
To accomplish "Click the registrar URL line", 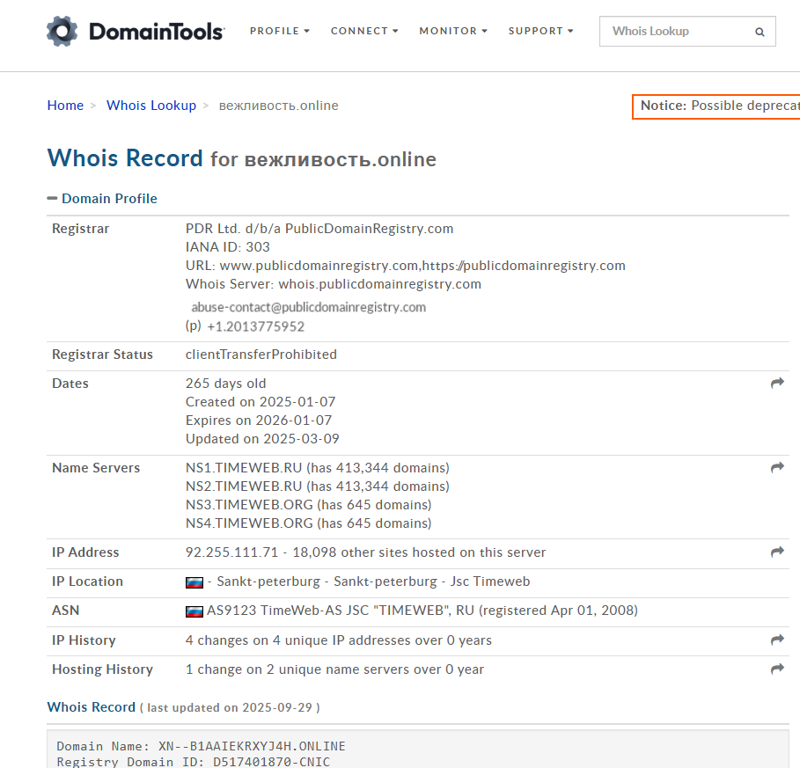I will click(x=406, y=266).
